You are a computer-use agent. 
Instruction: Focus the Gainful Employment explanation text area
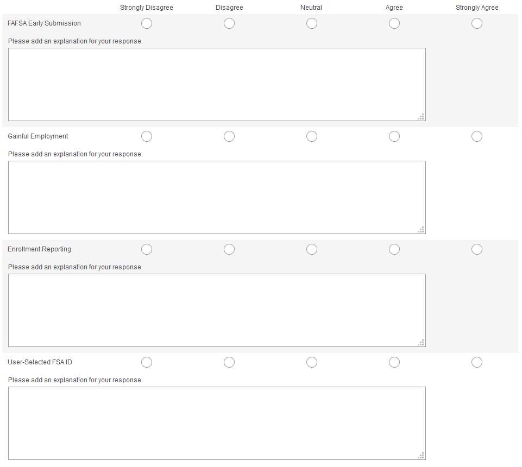click(217, 197)
